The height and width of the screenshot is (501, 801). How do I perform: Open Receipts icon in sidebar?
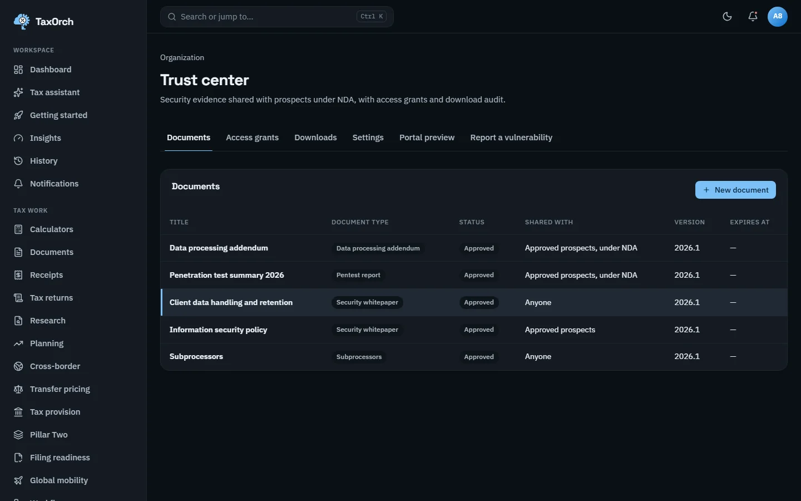click(18, 275)
